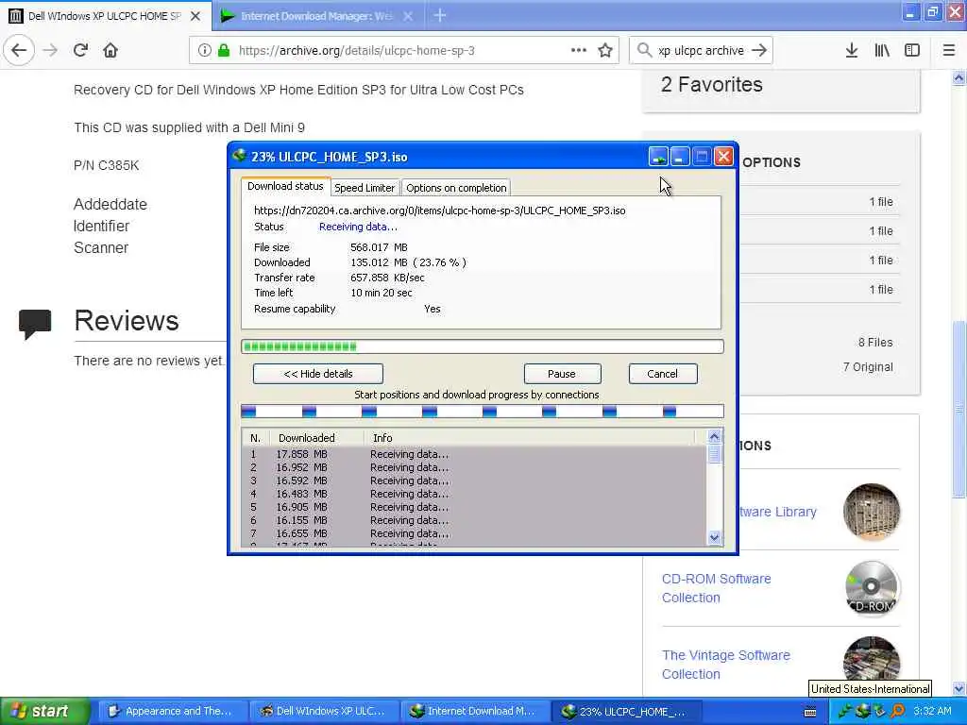Switch to Internet Download Manager browser tab
Viewport: 967px width, 725px height.
point(316,16)
